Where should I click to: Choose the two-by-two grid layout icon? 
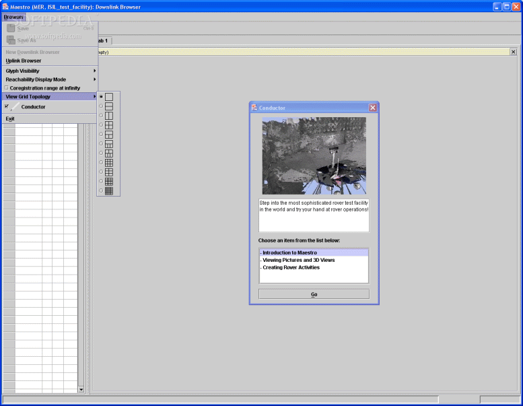click(109, 125)
